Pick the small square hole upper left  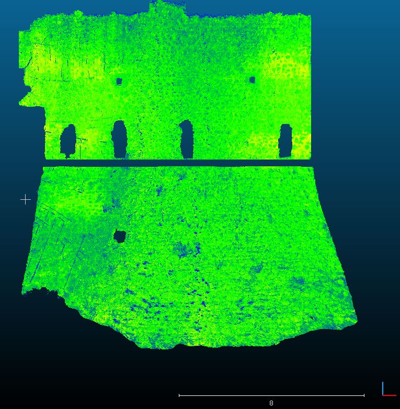coord(119,82)
